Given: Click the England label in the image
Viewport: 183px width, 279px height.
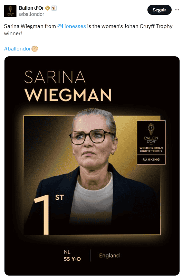Looking at the screenshot, I should tap(109, 255).
